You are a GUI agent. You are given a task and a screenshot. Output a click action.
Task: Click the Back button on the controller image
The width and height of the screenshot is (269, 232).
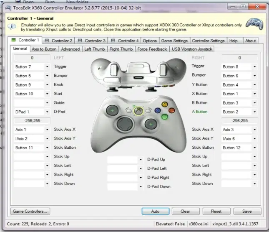pyautogui.click(x=129, y=111)
